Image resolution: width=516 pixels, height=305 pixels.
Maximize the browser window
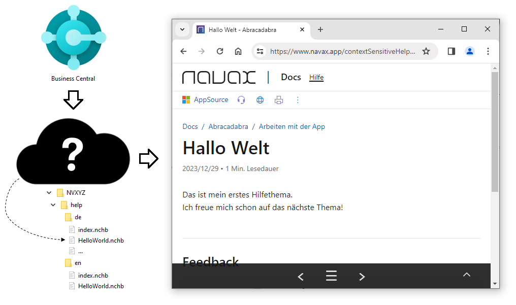pyautogui.click(x=464, y=29)
